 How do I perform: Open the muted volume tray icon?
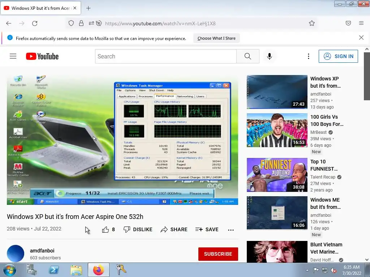[x=334, y=270]
